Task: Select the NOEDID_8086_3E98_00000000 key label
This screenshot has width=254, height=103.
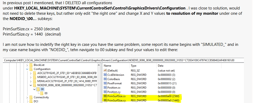Action: (67, 85)
